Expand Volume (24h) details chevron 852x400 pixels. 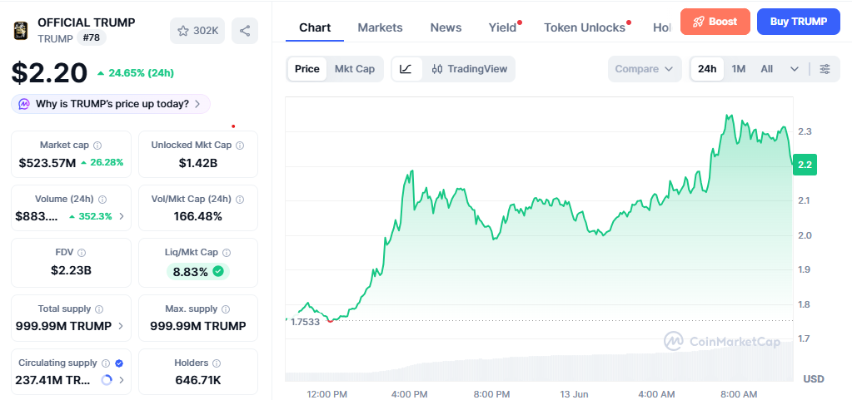click(x=121, y=216)
